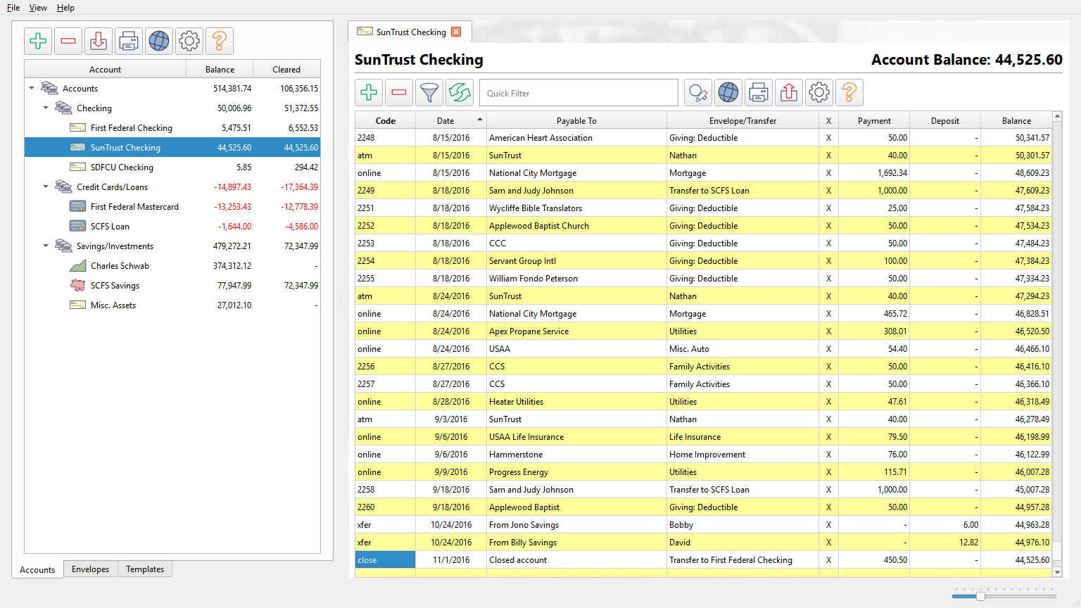Sort the register by the Payable To header
The height and width of the screenshot is (608, 1081).
[576, 120]
